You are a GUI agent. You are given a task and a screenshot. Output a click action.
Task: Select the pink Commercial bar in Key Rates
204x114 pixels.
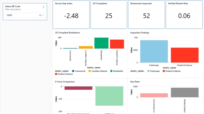[154, 95]
